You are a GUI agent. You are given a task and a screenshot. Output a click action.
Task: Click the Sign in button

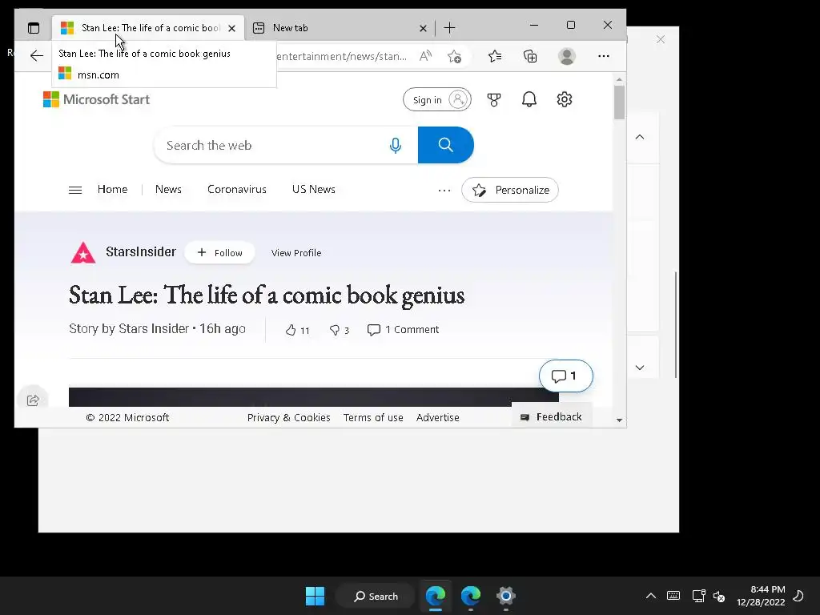coord(437,99)
